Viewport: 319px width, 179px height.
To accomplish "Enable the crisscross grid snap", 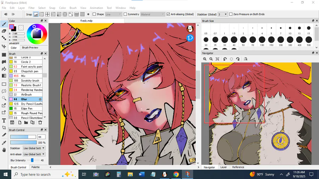I will [47, 14].
